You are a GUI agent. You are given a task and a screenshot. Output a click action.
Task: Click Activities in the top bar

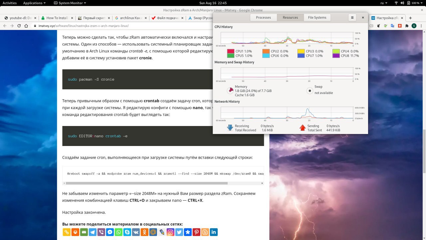click(10, 3)
